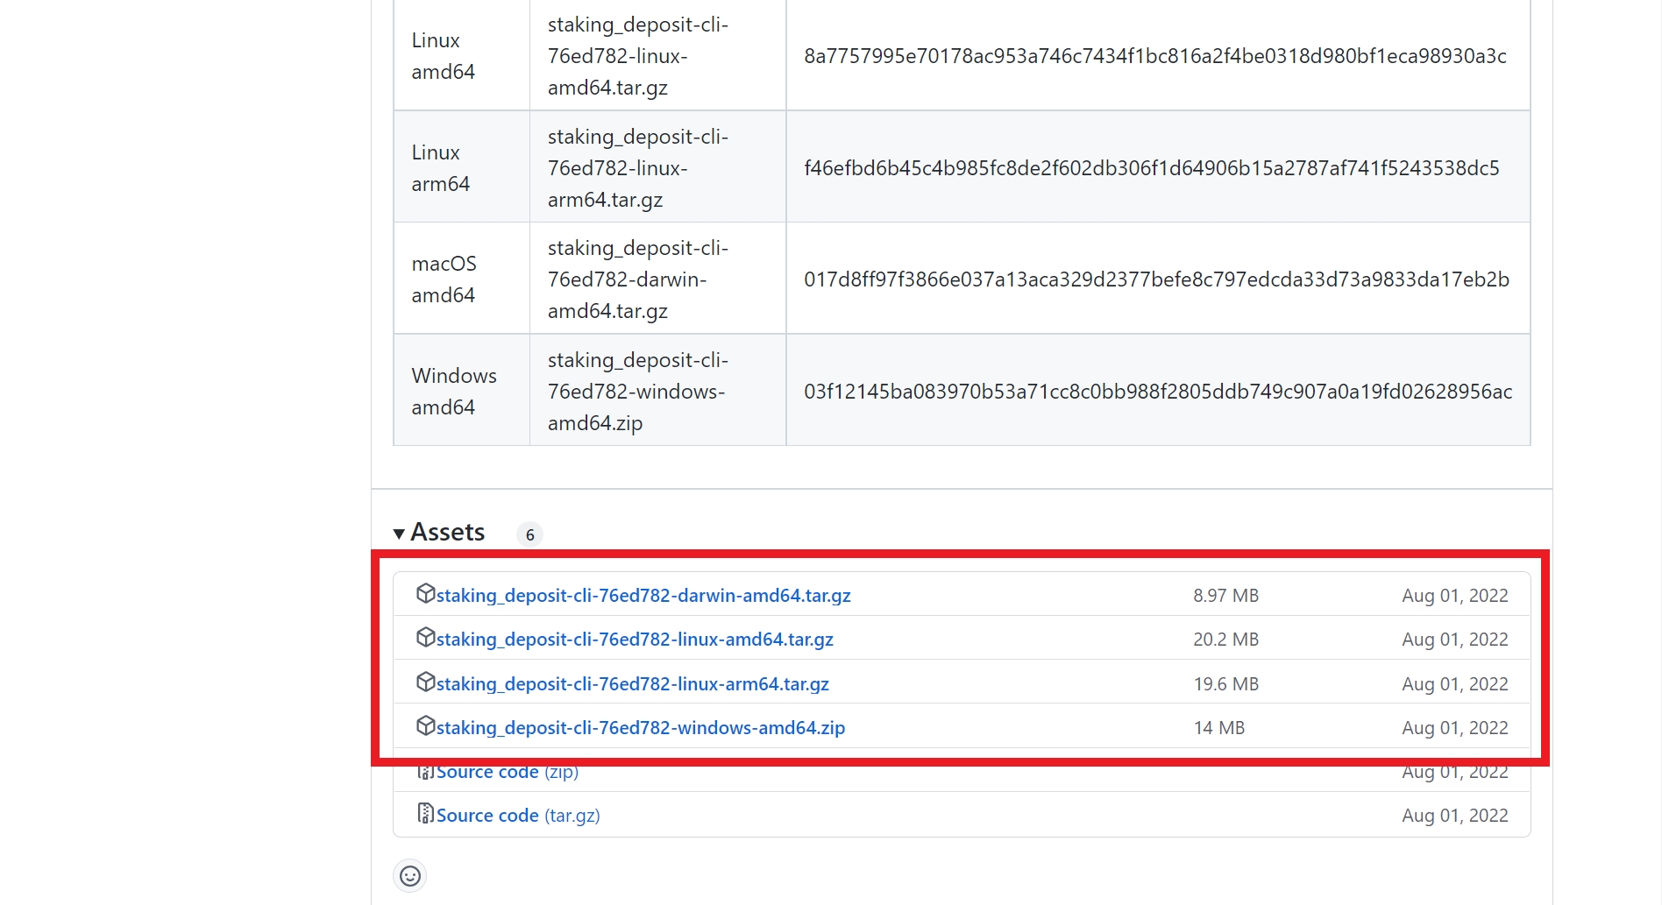Image resolution: width=1662 pixels, height=905 pixels.
Task: Click the Linux arm64 checksum hash
Action: tap(1152, 168)
